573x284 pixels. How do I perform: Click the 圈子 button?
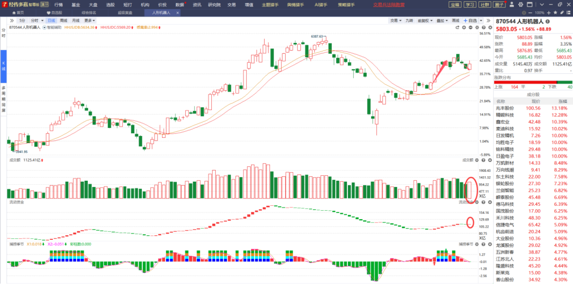[x=499, y=5]
